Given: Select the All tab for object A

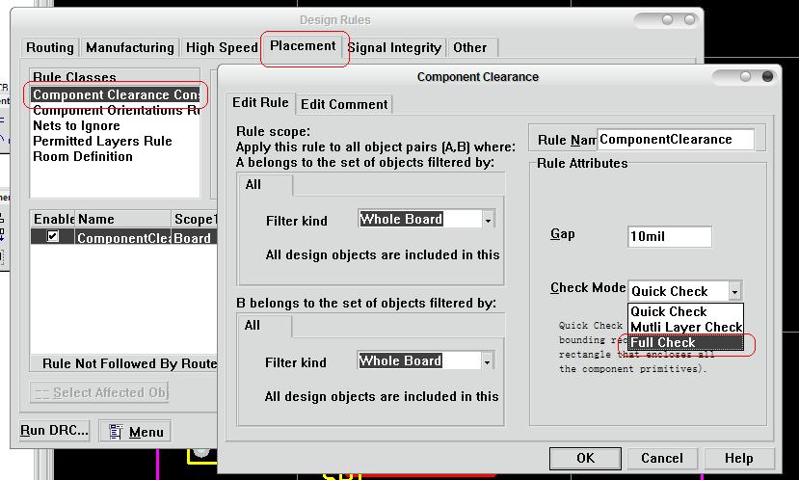Looking at the screenshot, I should tap(265, 184).
